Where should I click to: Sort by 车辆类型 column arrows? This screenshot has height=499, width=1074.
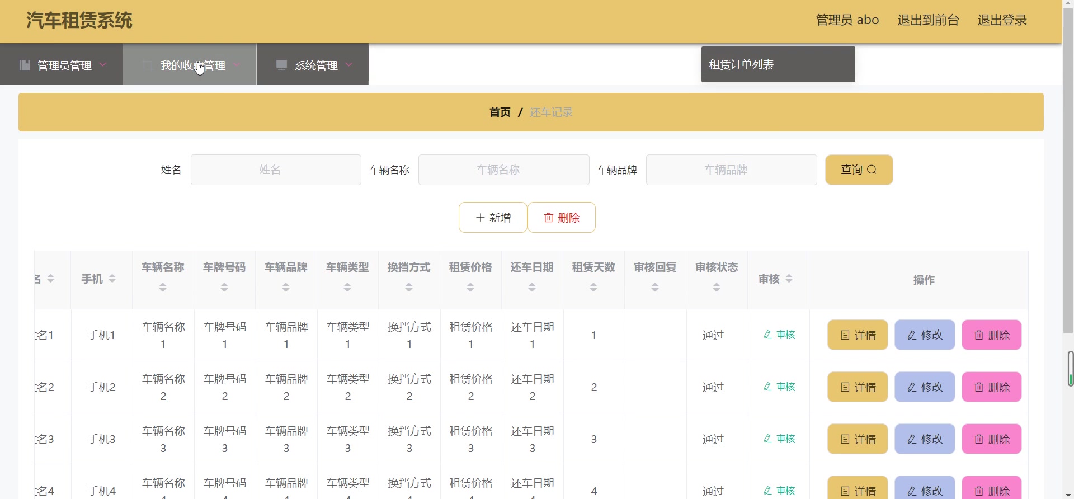(x=347, y=288)
